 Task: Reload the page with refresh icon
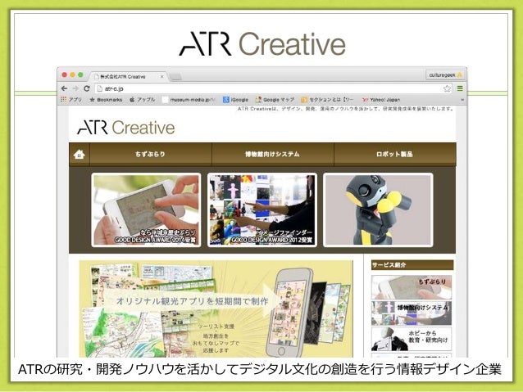[87, 88]
